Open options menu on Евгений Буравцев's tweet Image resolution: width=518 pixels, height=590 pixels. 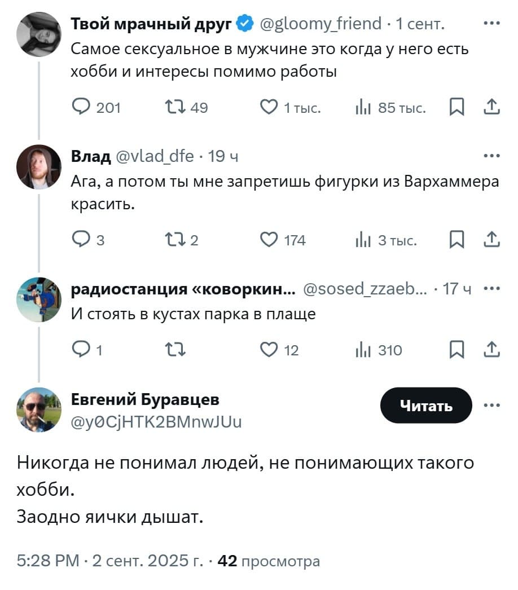(493, 404)
